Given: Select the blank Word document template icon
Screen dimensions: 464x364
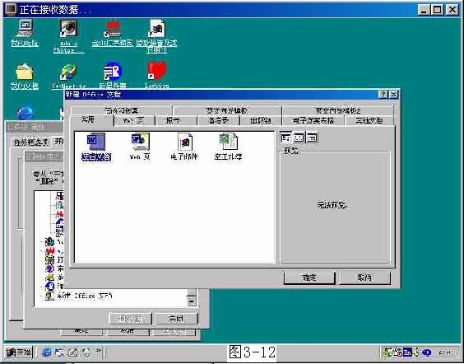Looking at the screenshot, I should point(96,147).
